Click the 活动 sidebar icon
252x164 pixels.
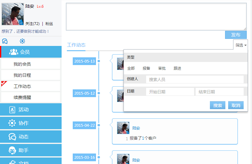(12, 109)
